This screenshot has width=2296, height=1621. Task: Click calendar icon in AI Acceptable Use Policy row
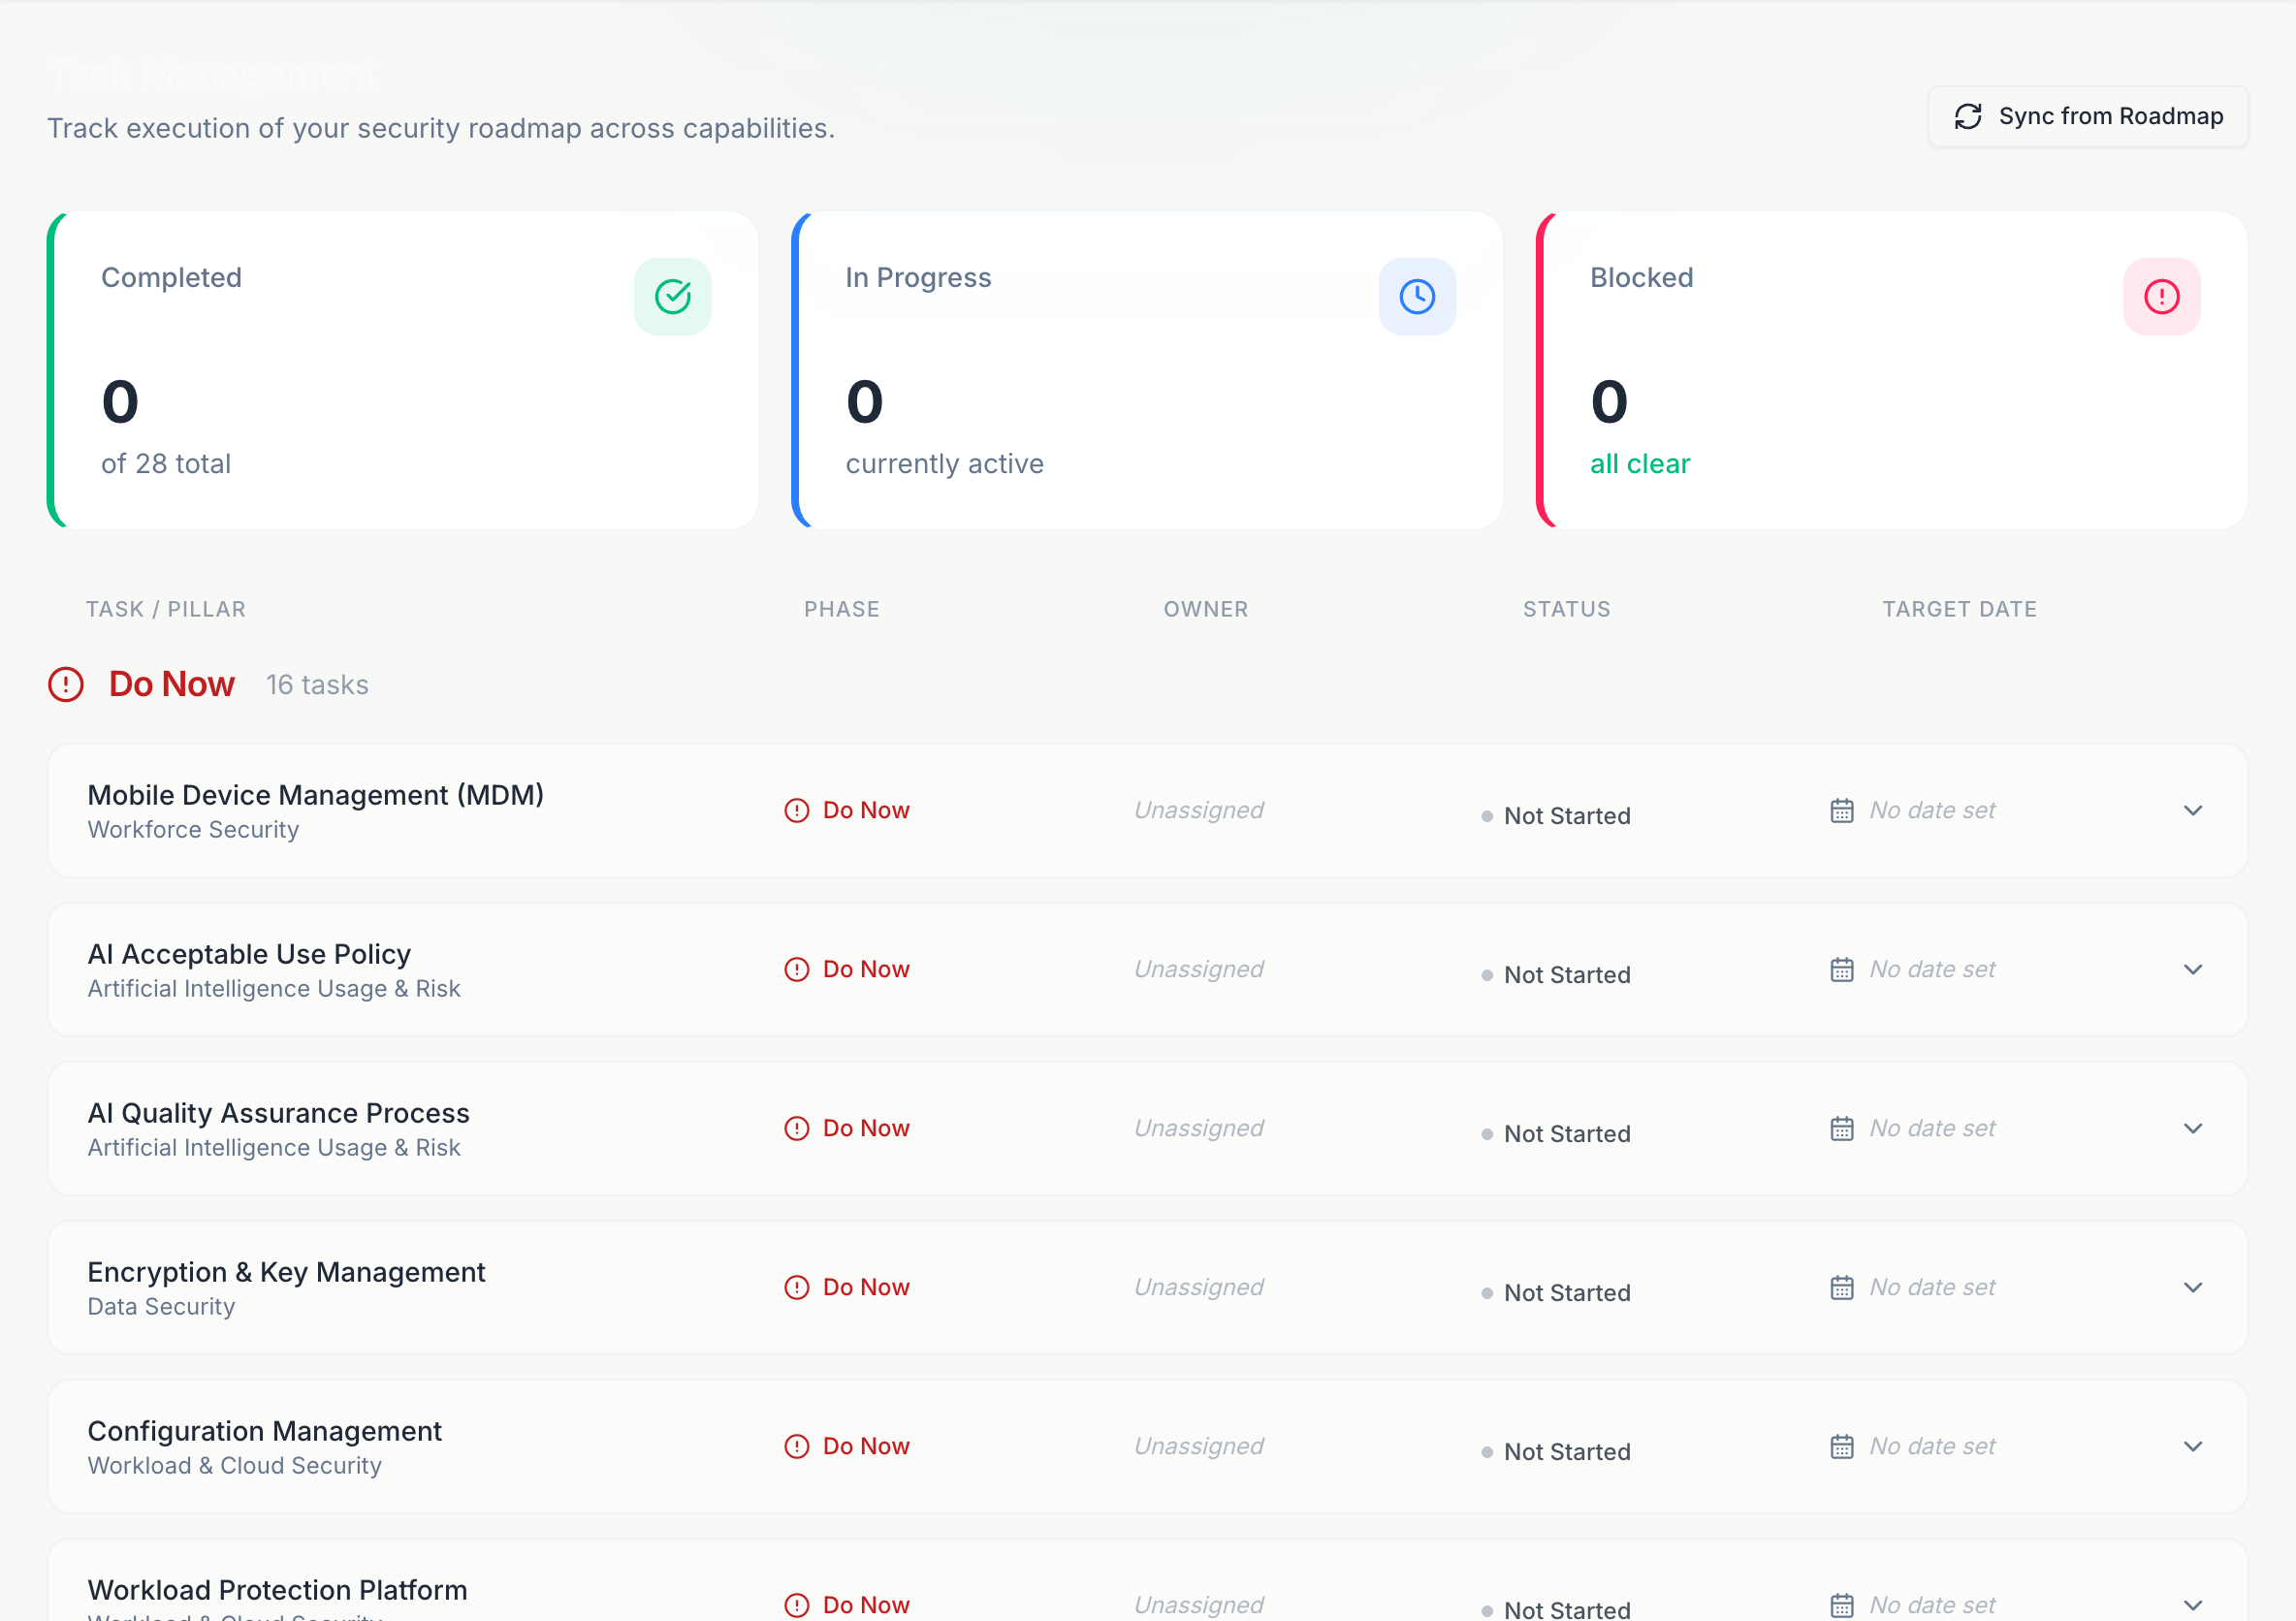pyautogui.click(x=1841, y=970)
